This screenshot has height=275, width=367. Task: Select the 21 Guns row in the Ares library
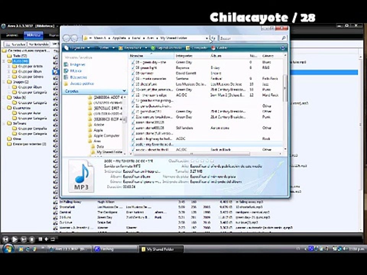[x=206, y=217]
